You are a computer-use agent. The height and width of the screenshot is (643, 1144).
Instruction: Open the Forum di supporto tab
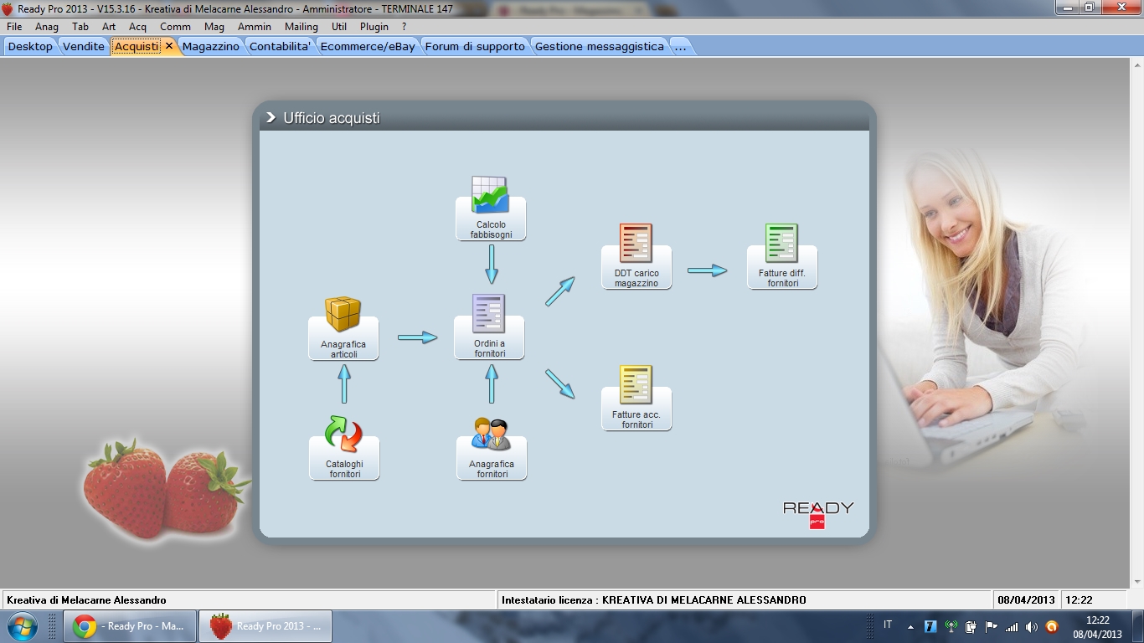coord(475,46)
